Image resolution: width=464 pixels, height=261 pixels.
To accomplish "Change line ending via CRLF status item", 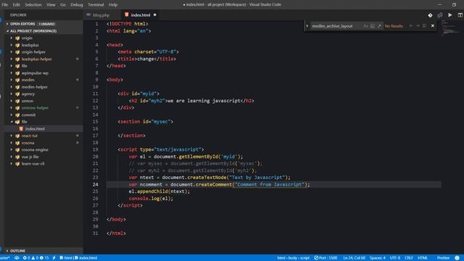I will (409, 258).
